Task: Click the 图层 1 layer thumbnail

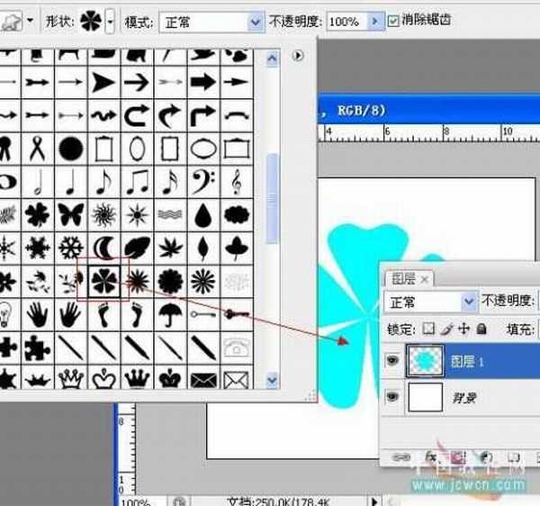Action: click(425, 360)
